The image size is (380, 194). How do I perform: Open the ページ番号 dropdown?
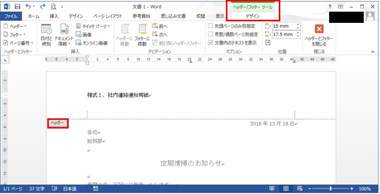tap(18, 43)
